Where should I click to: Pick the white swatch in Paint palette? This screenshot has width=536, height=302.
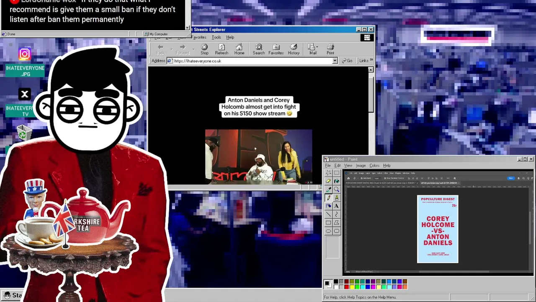[336, 287]
